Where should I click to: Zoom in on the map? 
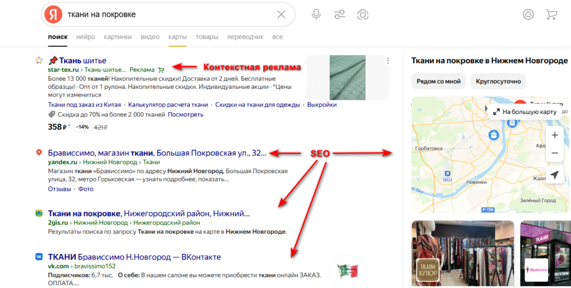(554, 135)
